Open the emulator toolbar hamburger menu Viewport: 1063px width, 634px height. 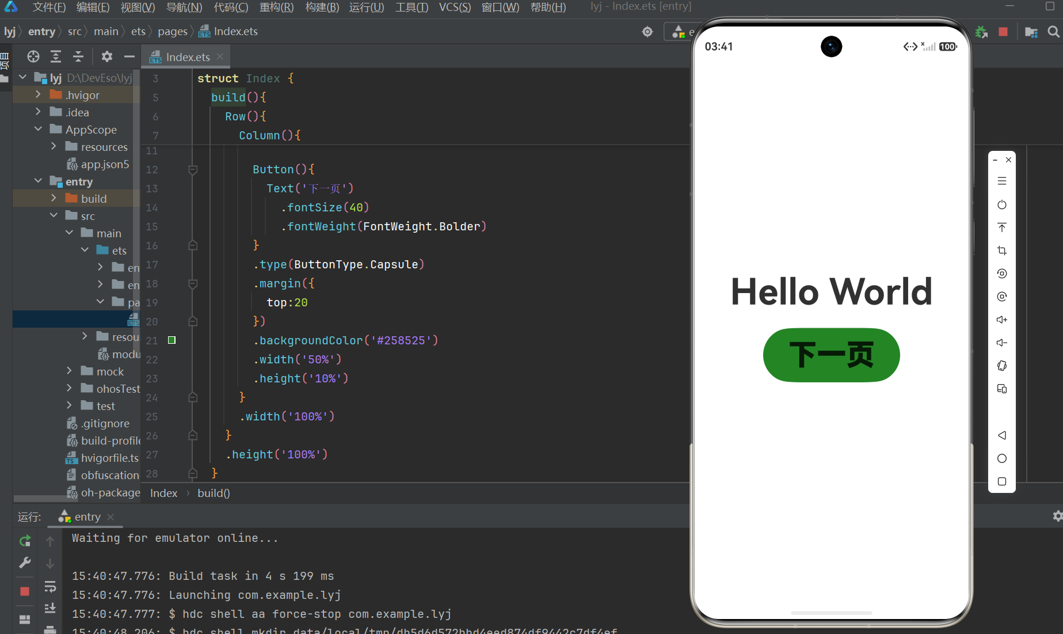pyautogui.click(x=1002, y=181)
